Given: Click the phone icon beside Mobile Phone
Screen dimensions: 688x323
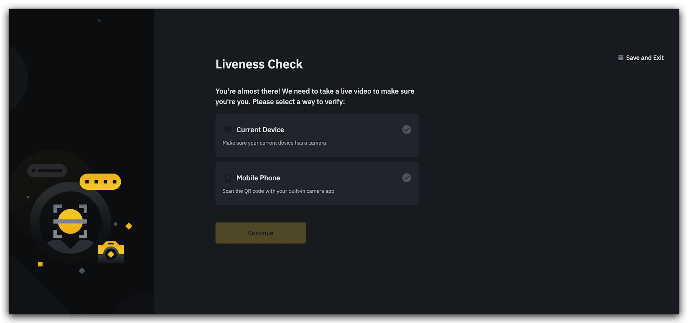Looking at the screenshot, I should [227, 178].
